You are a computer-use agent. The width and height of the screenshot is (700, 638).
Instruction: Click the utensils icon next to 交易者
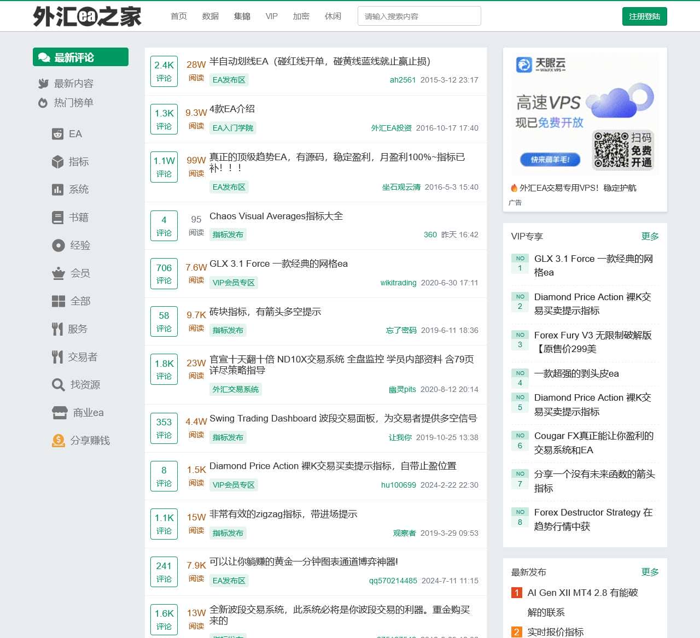point(57,357)
